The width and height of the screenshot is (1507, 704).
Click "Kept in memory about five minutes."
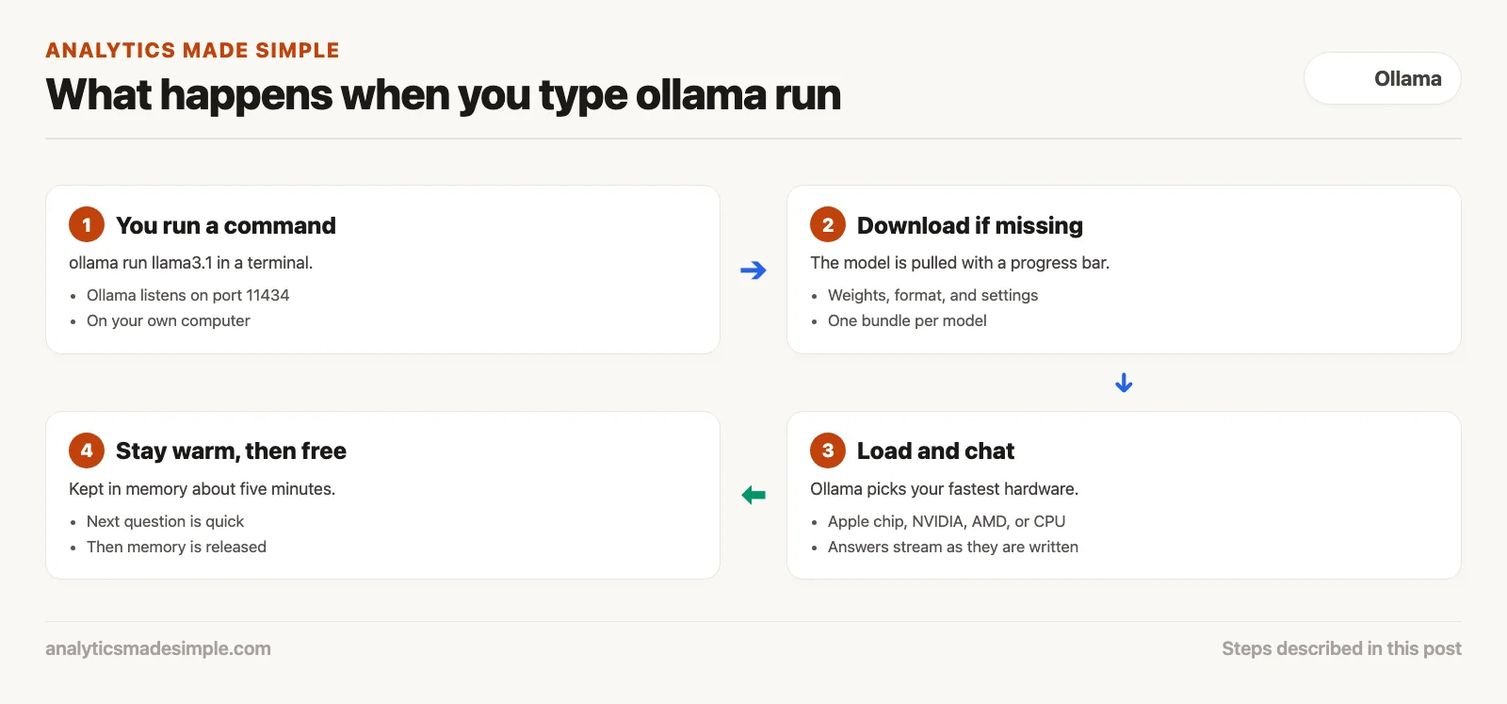coord(202,489)
